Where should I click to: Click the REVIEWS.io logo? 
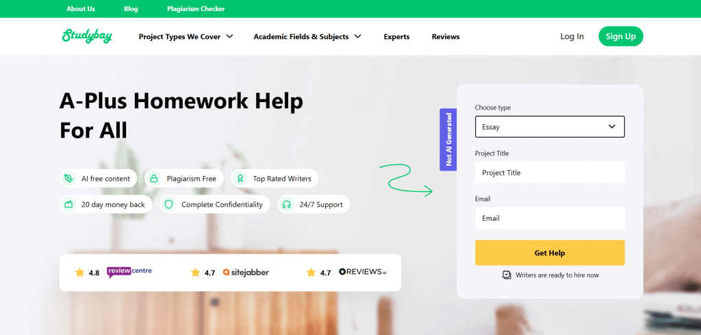tap(363, 271)
